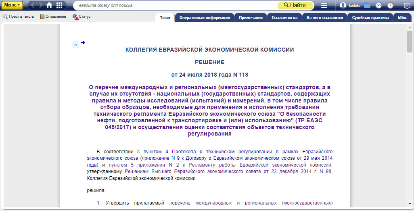The height and width of the screenshot is (211, 414).
Task: Switch to the Текст tab
Action: (x=165, y=18)
